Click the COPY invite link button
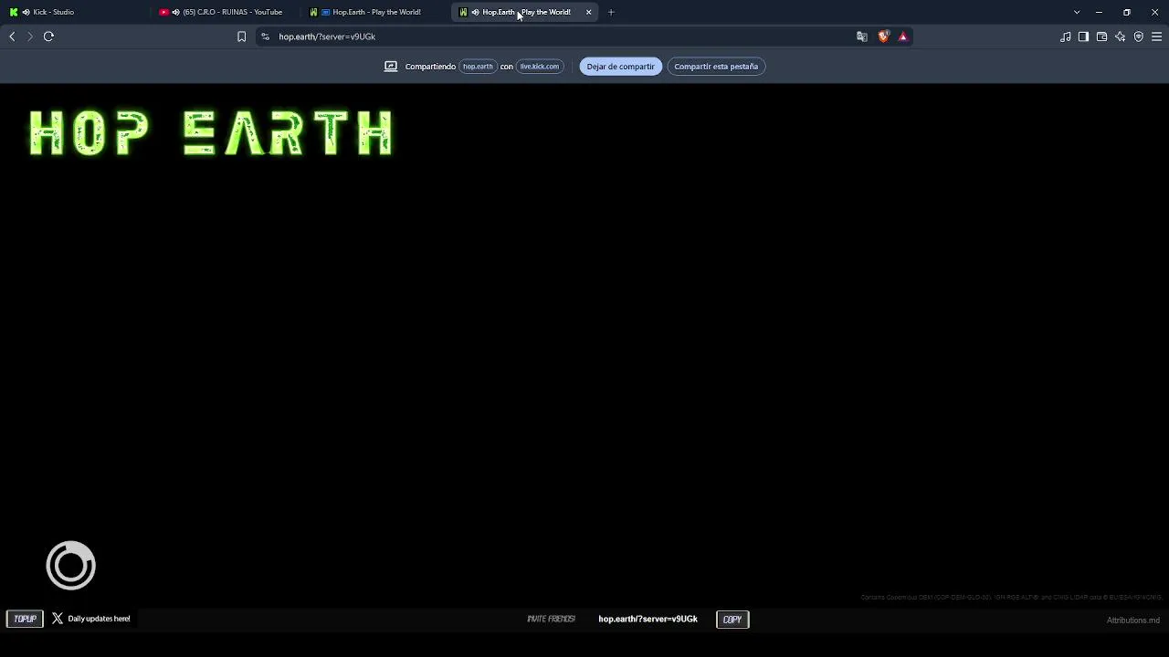The height and width of the screenshot is (657, 1169). (732, 620)
